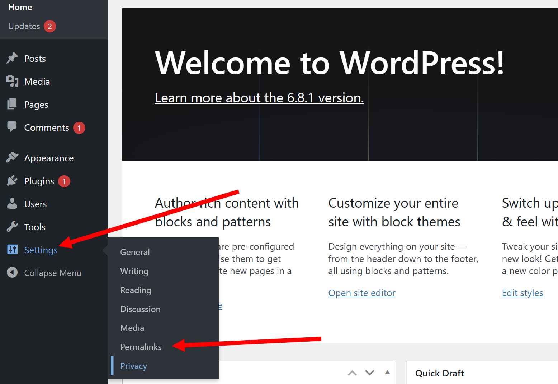This screenshot has width=558, height=384.
Task: Click the Pages stacked-sheets icon
Action: click(12, 104)
